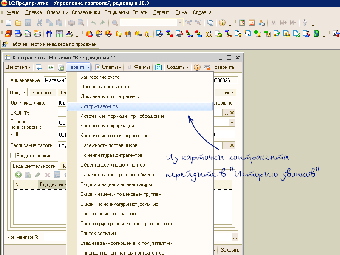The width and height of the screenshot is (340, 255).
Task: Click the Закрыть button
Action: pyautogui.click(x=230, y=250)
